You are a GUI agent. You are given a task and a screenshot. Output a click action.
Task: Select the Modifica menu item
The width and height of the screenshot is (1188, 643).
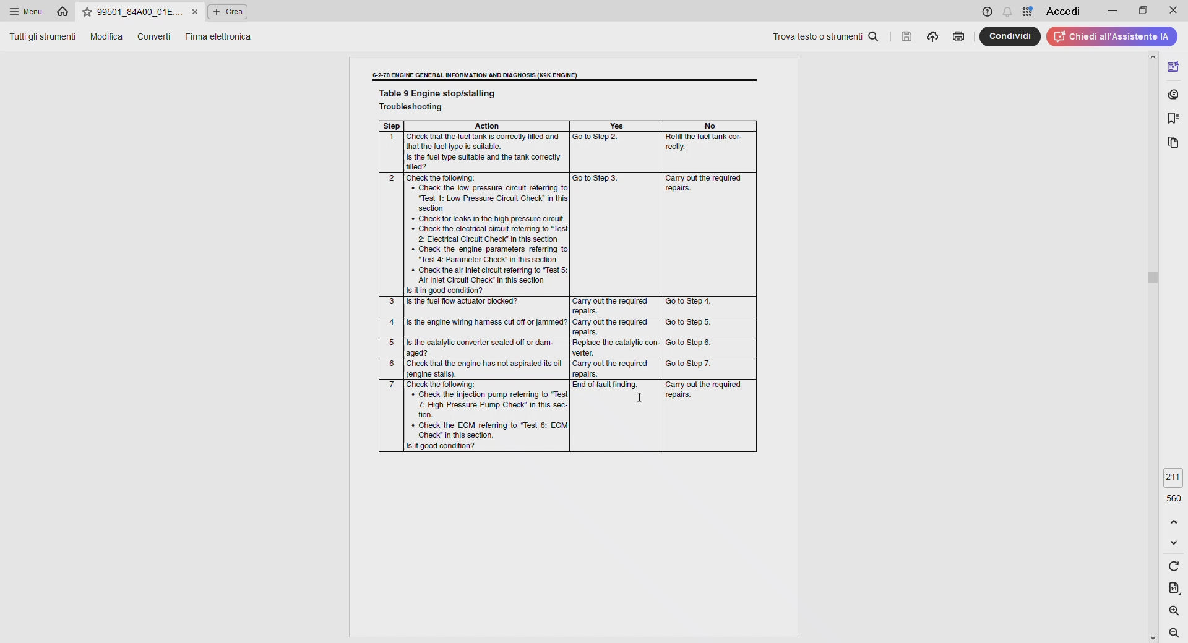106,36
